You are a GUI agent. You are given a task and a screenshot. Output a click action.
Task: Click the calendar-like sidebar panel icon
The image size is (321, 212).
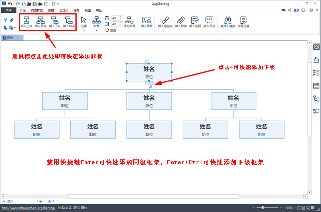point(316,86)
